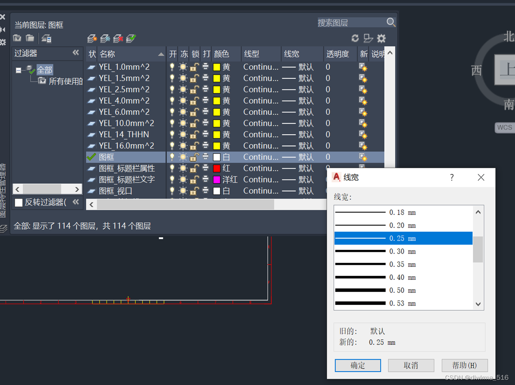515x385 pixels.
Task: Click layer list left scroll arrow
Action: click(x=91, y=205)
